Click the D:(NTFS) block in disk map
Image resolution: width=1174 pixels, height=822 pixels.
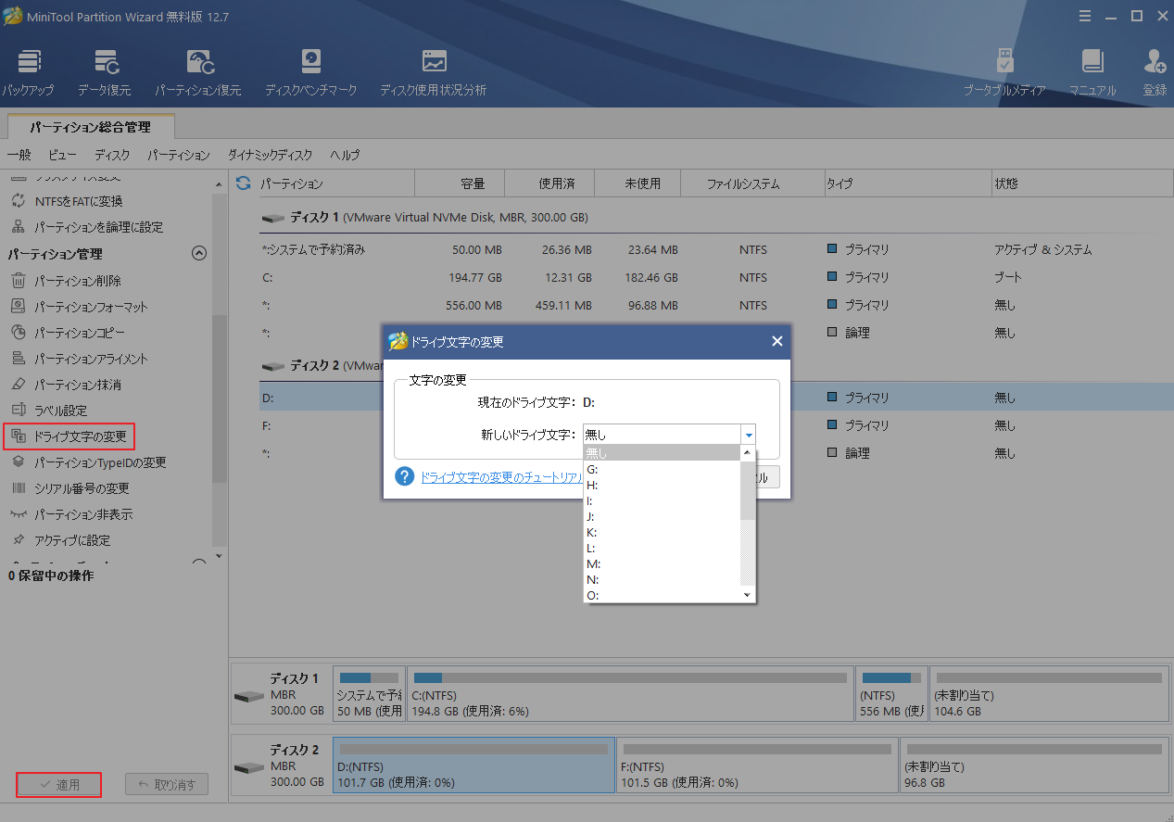473,765
